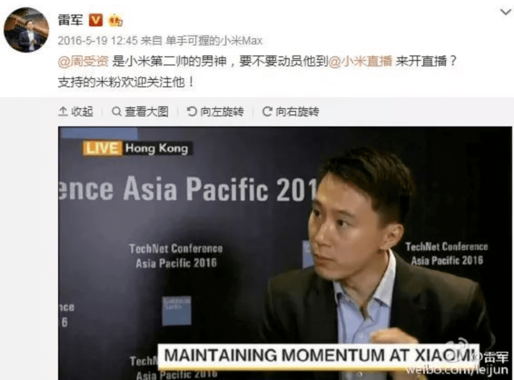Image resolution: width=514 pixels, height=380 pixels.
Task: Select 查看大图 to view full image
Action: click(140, 112)
